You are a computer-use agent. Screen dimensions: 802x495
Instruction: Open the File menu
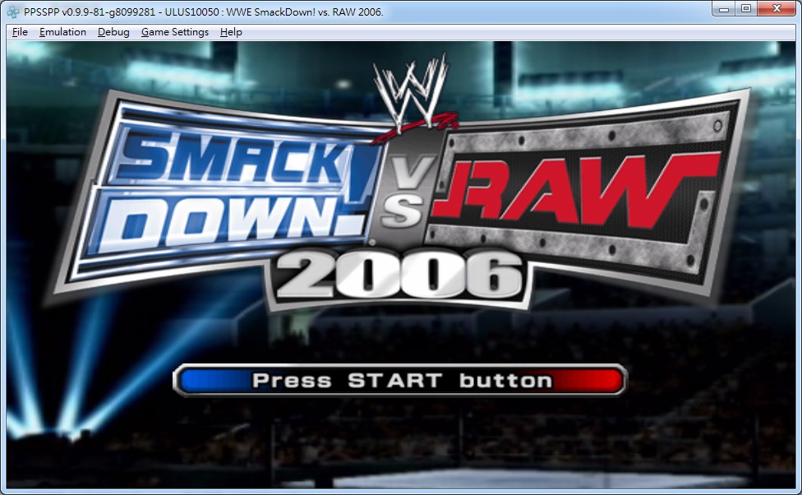(20, 32)
